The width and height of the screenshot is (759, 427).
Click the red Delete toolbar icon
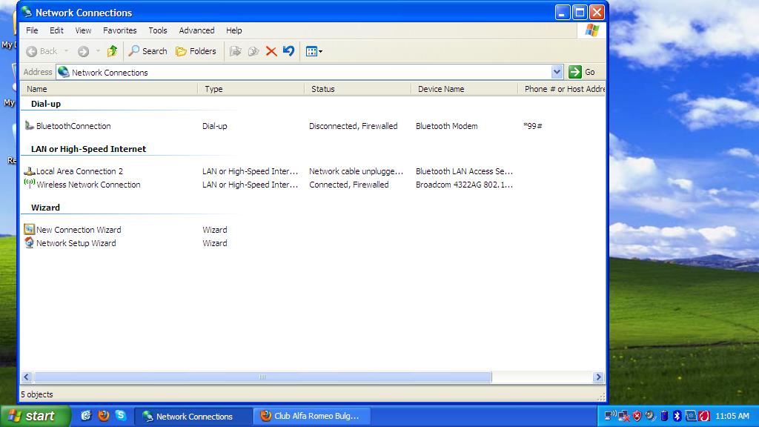tap(271, 51)
